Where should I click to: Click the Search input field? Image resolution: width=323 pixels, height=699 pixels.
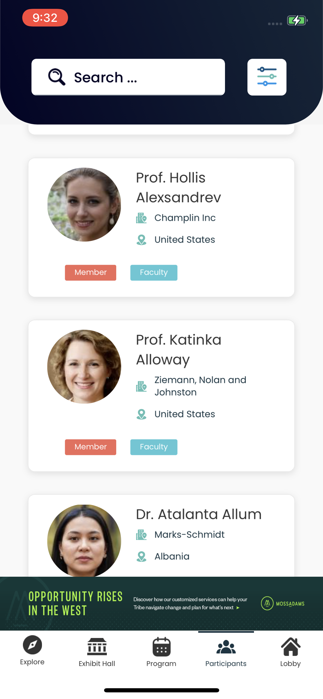[x=128, y=77]
